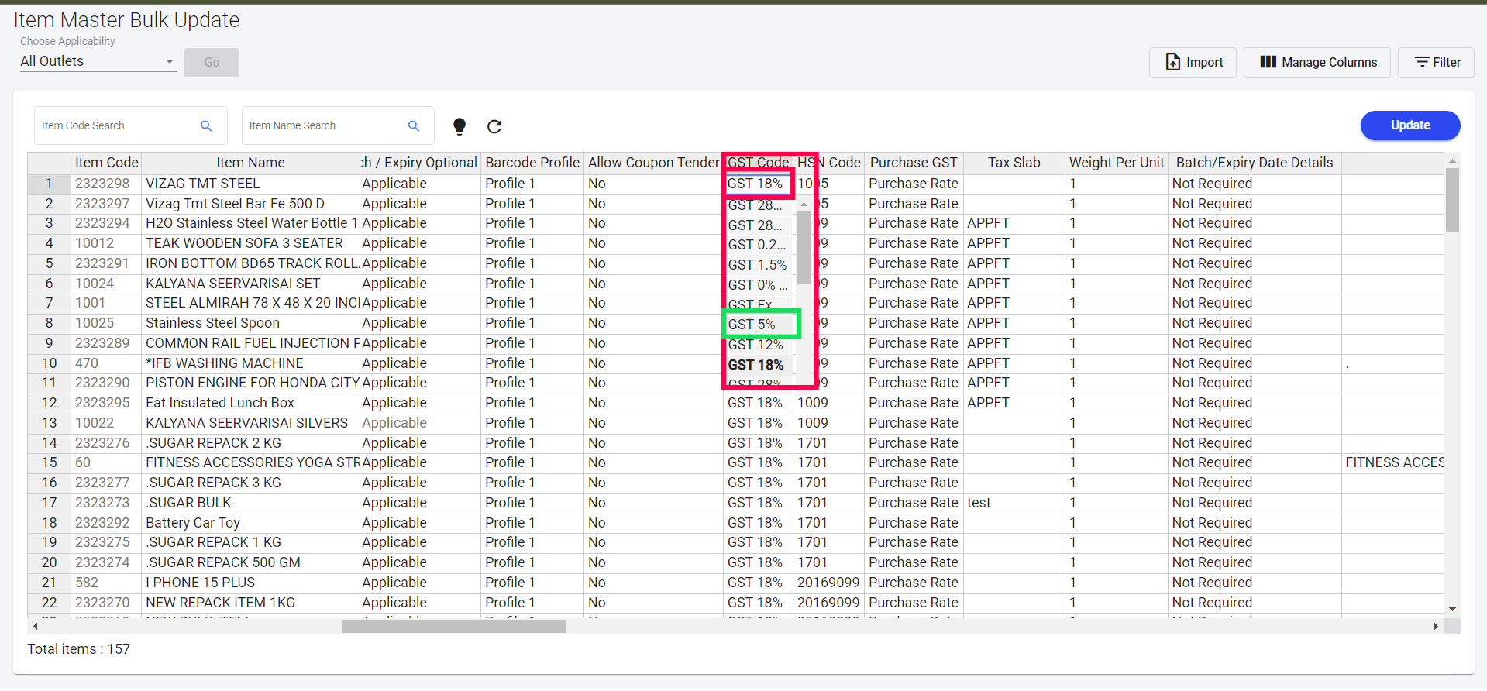This screenshot has width=1487, height=691.
Task: Click the vertical table scrollbar thumb
Action: [x=1452, y=199]
